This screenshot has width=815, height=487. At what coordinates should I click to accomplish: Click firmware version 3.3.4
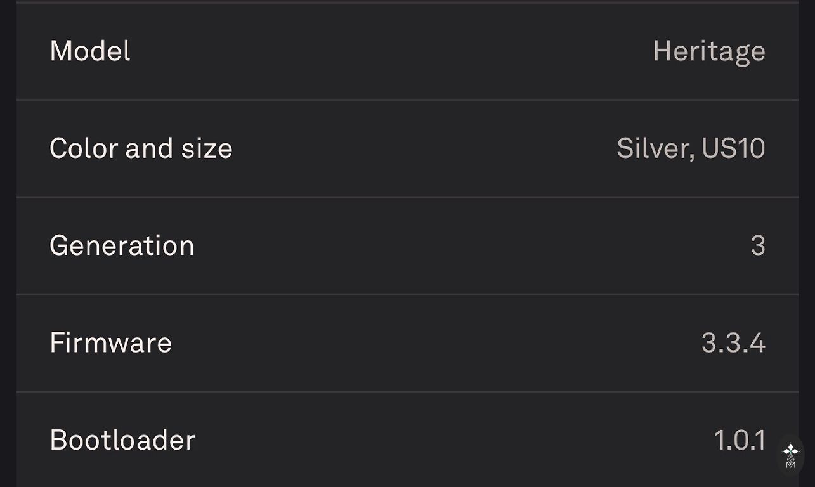pyautogui.click(x=733, y=342)
